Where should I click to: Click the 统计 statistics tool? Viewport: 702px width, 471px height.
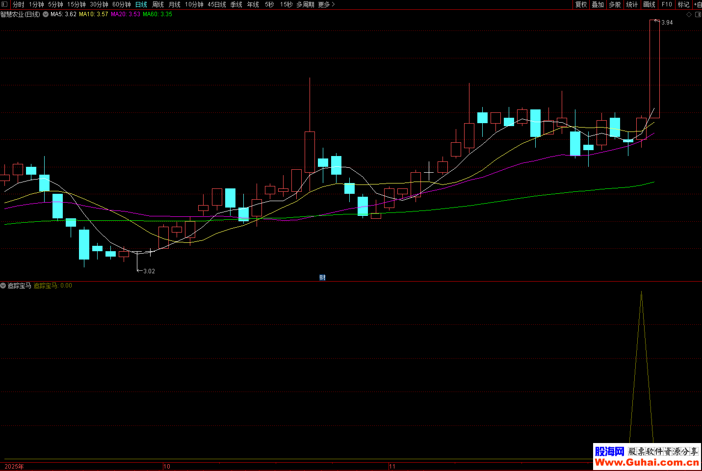pos(632,4)
